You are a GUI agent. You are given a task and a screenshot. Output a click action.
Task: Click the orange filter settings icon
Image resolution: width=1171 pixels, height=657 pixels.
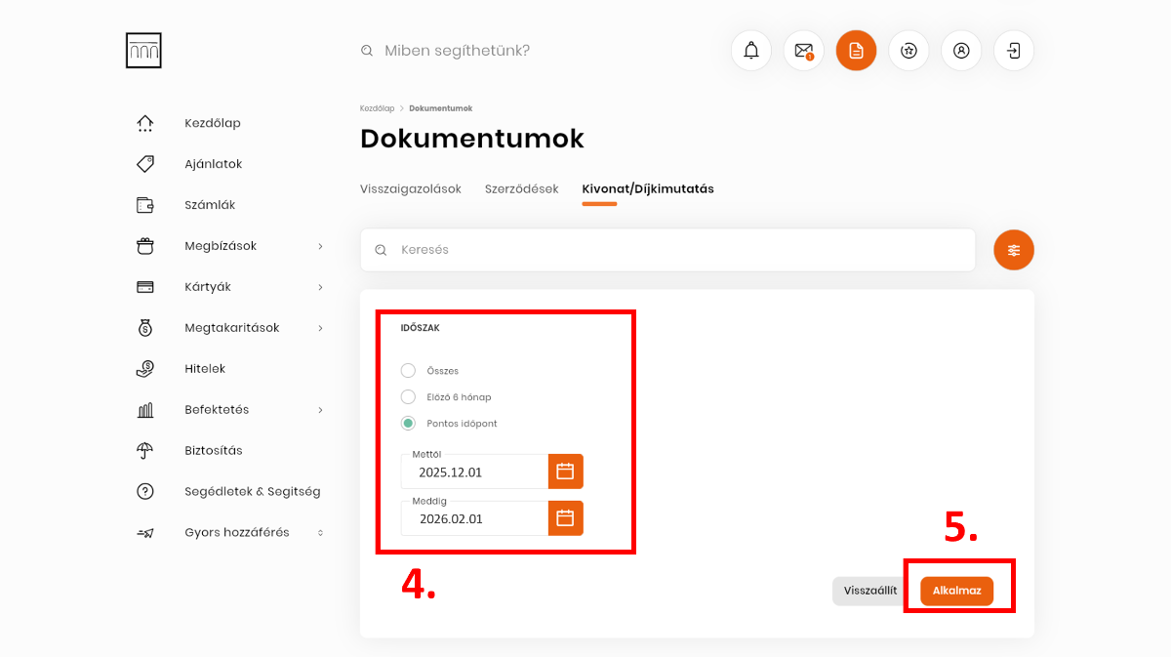[1014, 250]
